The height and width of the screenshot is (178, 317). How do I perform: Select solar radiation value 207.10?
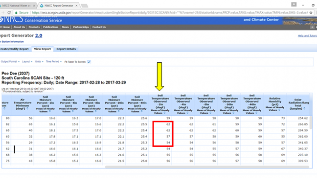303,155
